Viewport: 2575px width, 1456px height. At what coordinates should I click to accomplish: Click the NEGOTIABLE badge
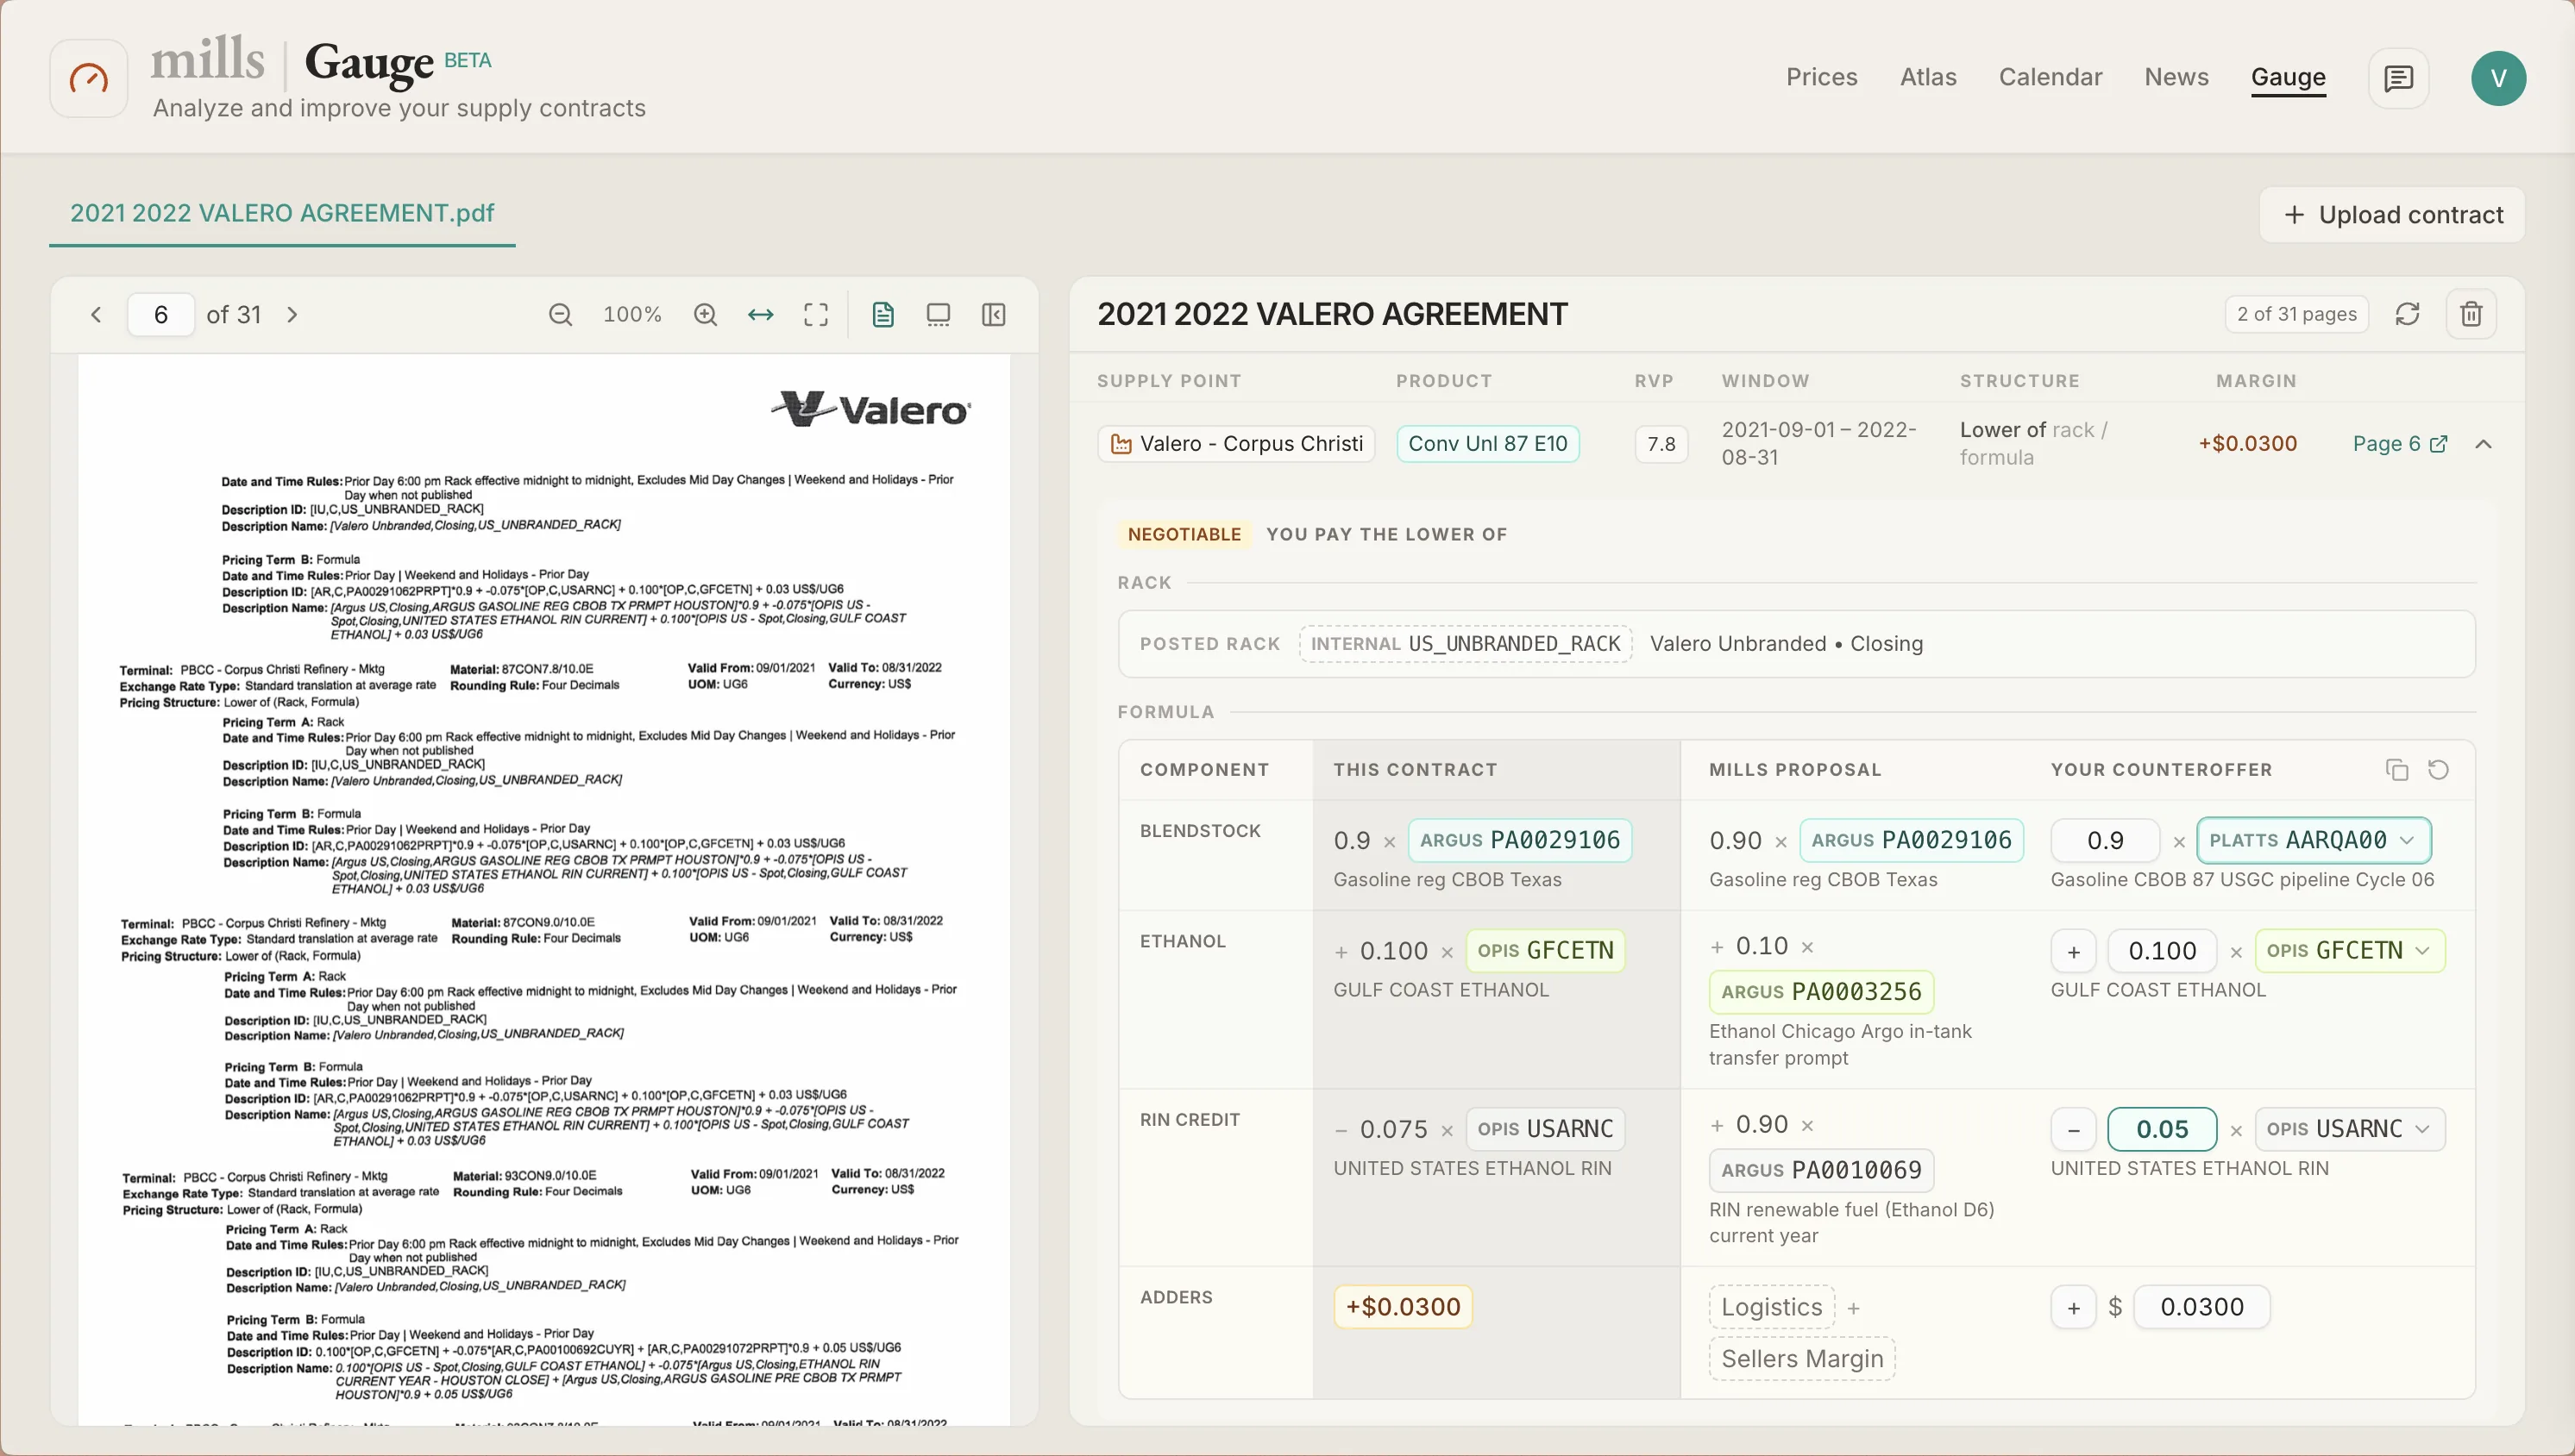click(1184, 535)
